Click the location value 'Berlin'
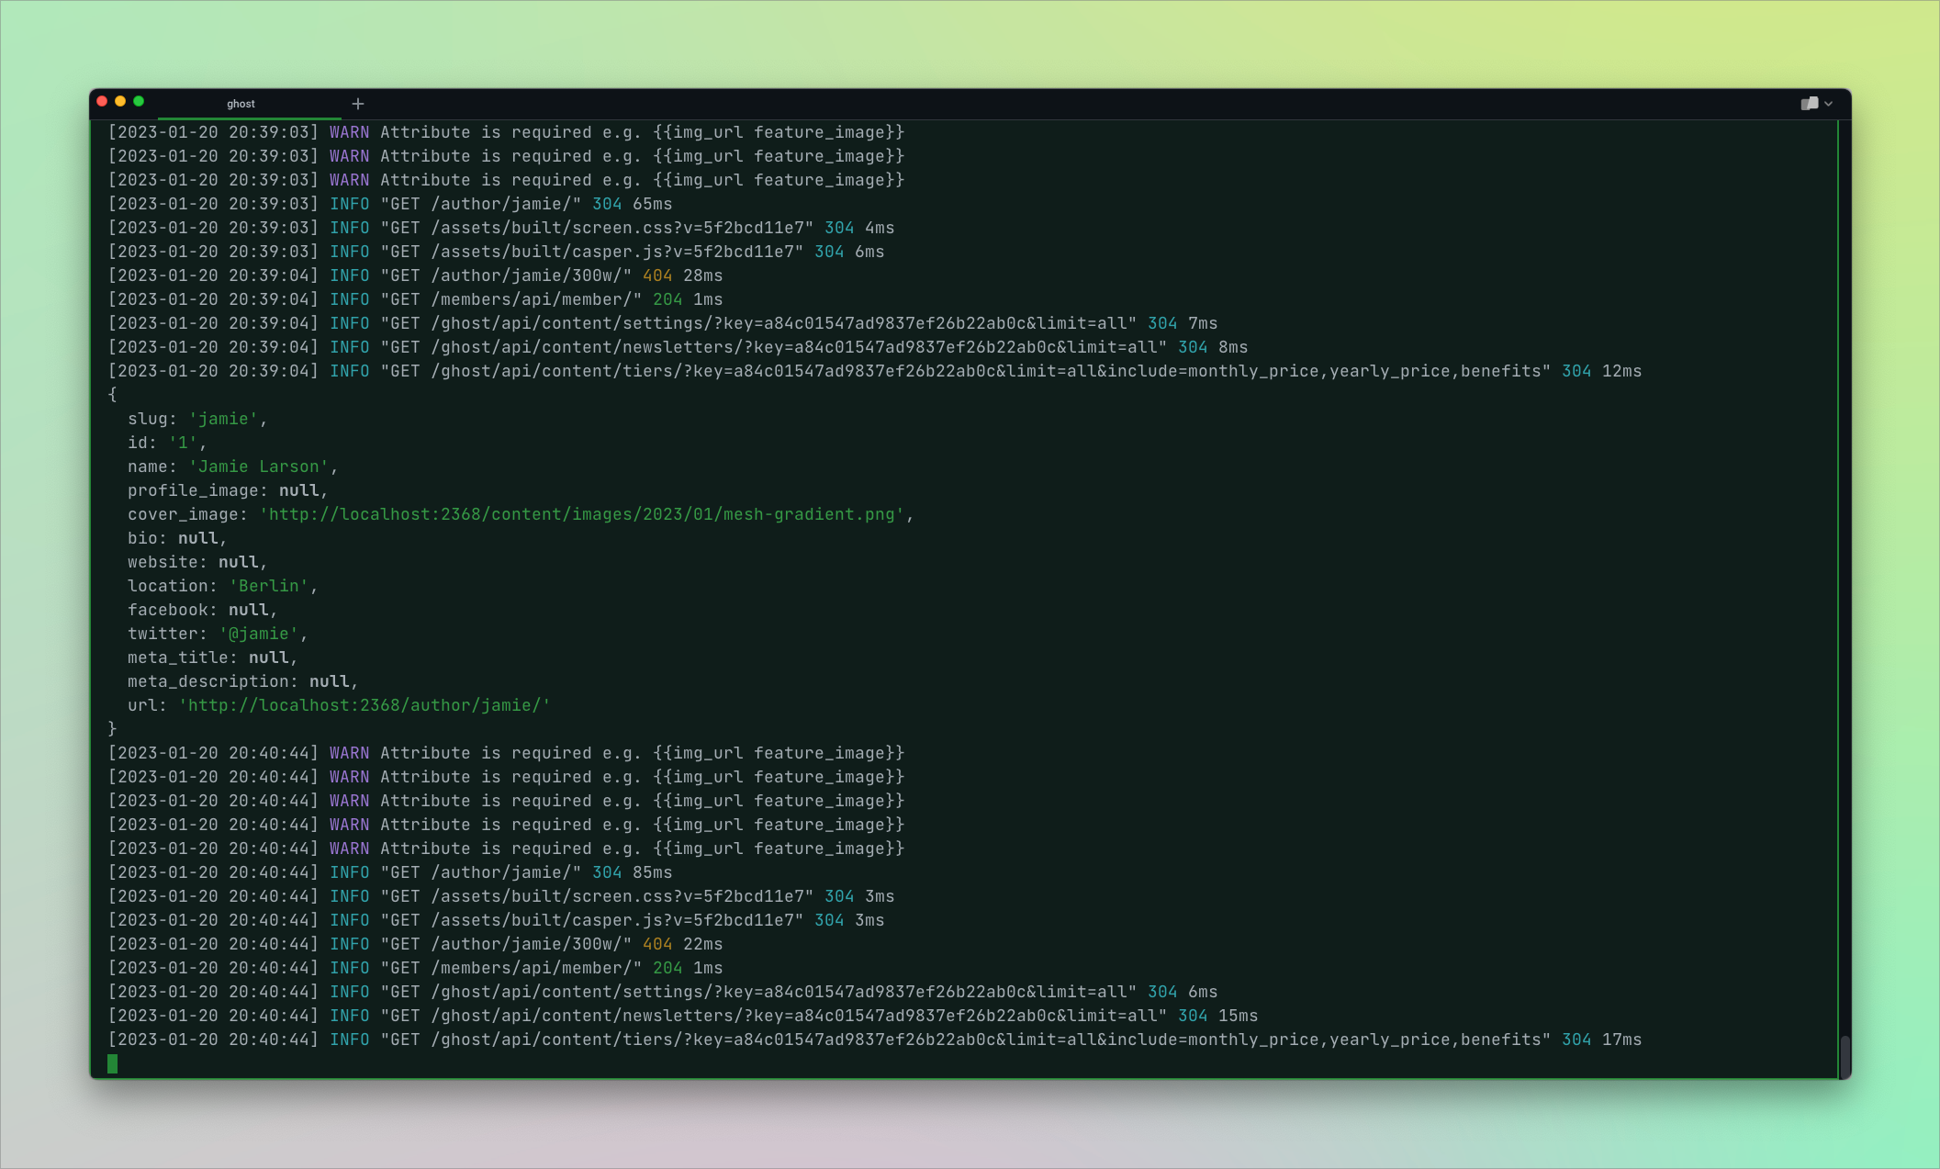Screen dimensions: 1940x1169 (269, 585)
